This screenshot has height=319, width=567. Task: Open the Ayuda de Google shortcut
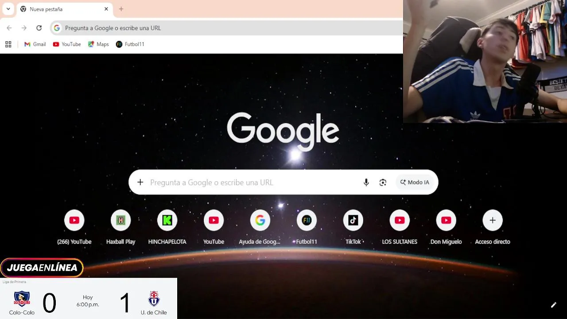point(260,227)
